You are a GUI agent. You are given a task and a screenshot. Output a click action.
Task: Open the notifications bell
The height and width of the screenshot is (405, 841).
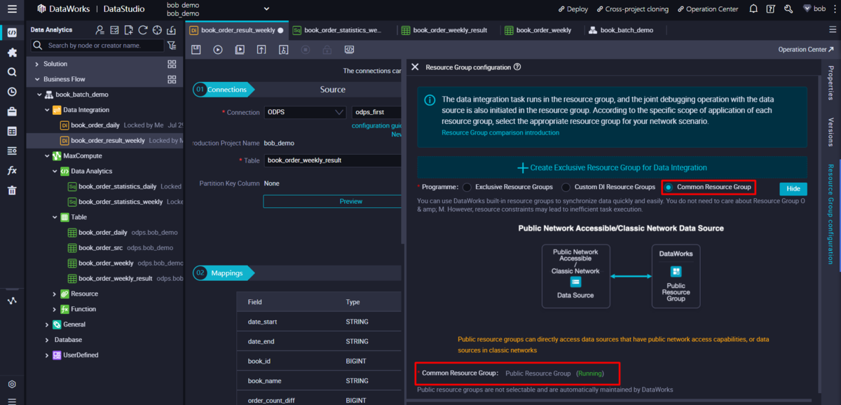click(753, 9)
